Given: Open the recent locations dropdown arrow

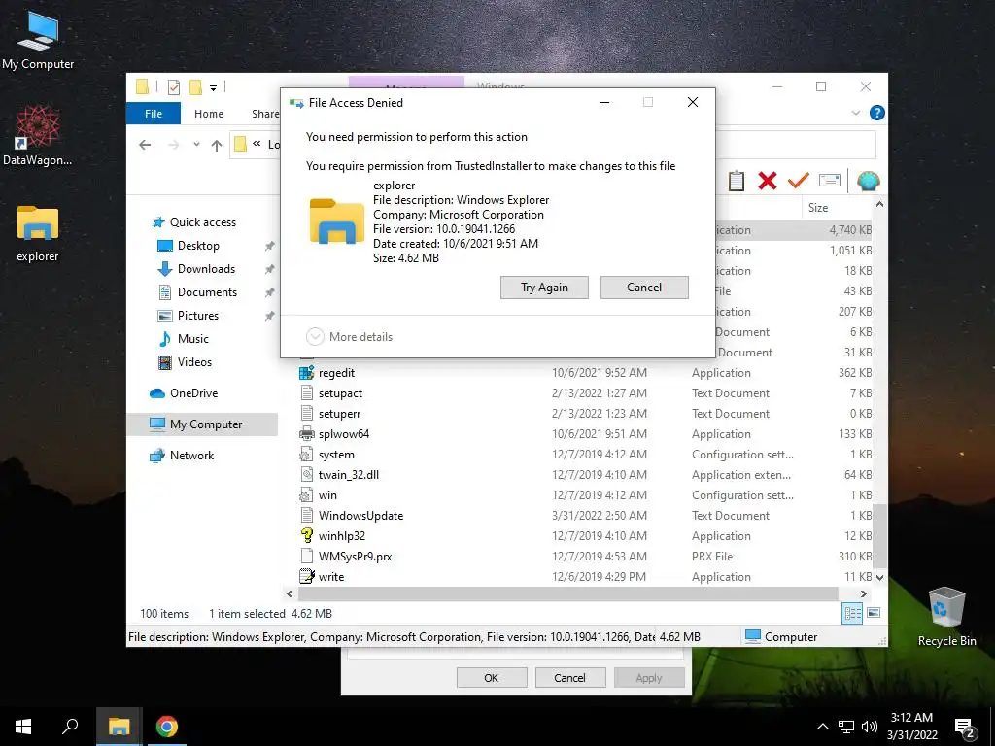Looking at the screenshot, I should point(196,145).
